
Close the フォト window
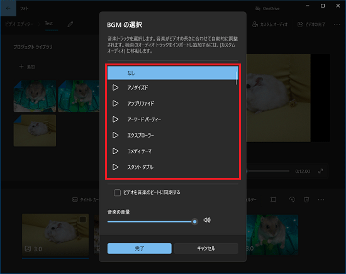[x=338, y=6]
